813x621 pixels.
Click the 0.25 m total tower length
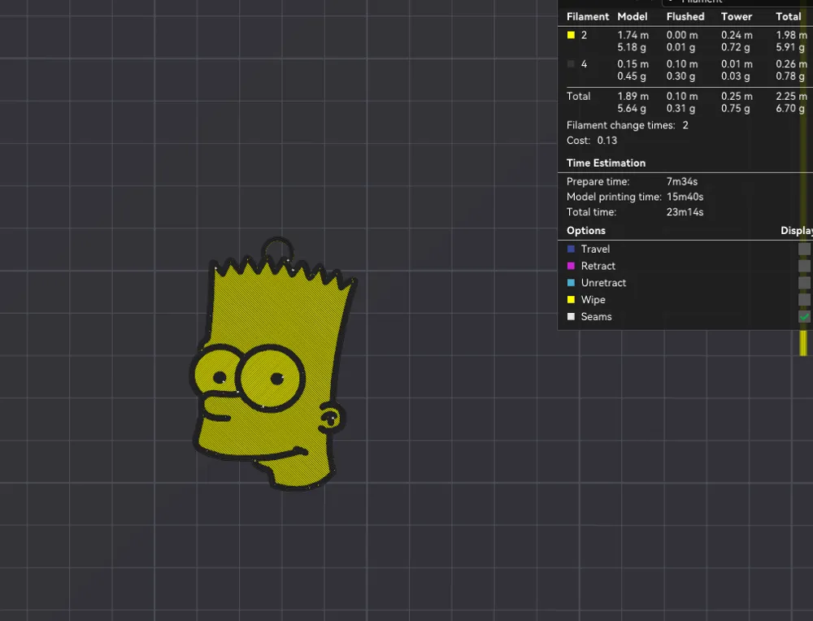coord(737,97)
